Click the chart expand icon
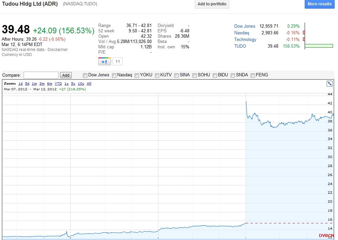338x240 pixels. [329, 84]
